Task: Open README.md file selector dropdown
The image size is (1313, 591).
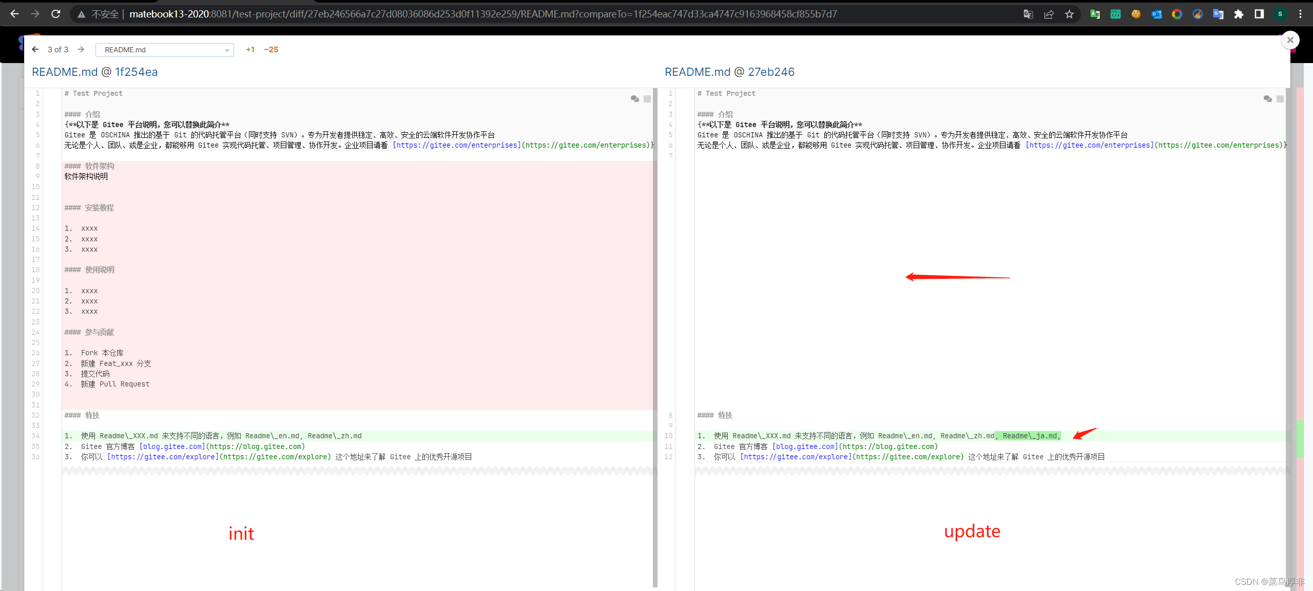Action: tap(164, 50)
